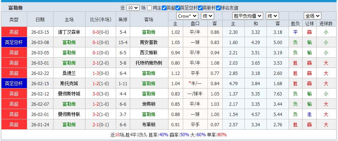Open away team 埃弗顿
Viewport: 338px width, 141px height.
pyautogui.click(x=149, y=104)
